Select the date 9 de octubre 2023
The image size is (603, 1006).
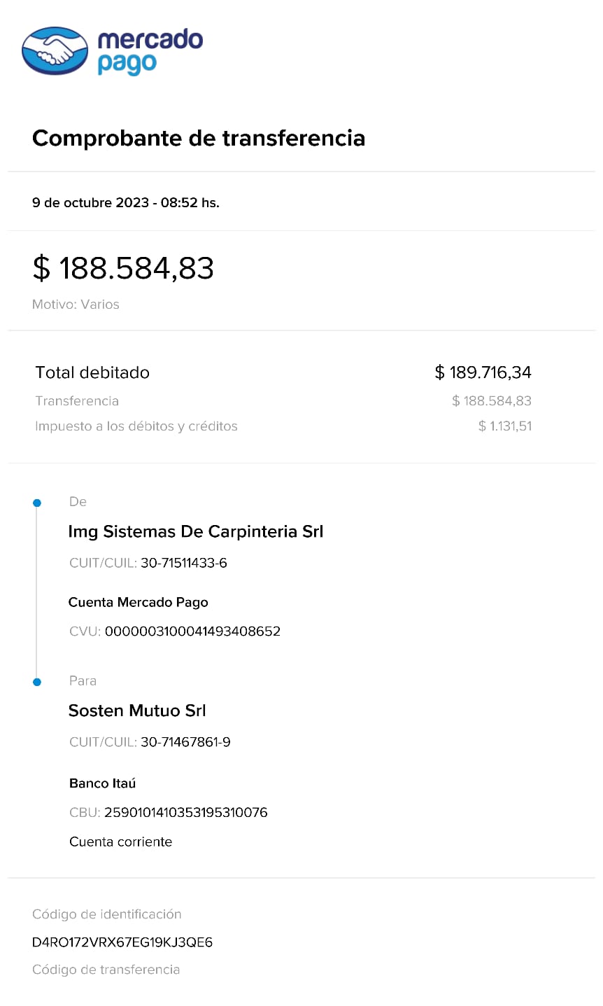point(90,203)
